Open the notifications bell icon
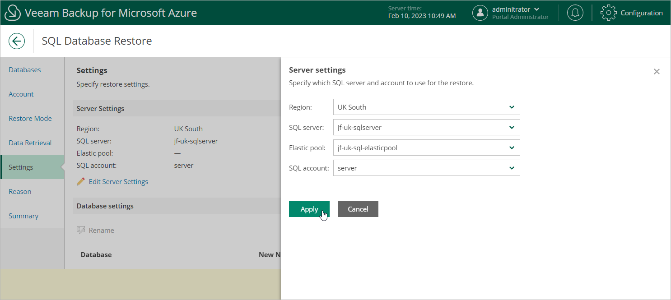Viewport: 671px width, 300px height. (575, 13)
